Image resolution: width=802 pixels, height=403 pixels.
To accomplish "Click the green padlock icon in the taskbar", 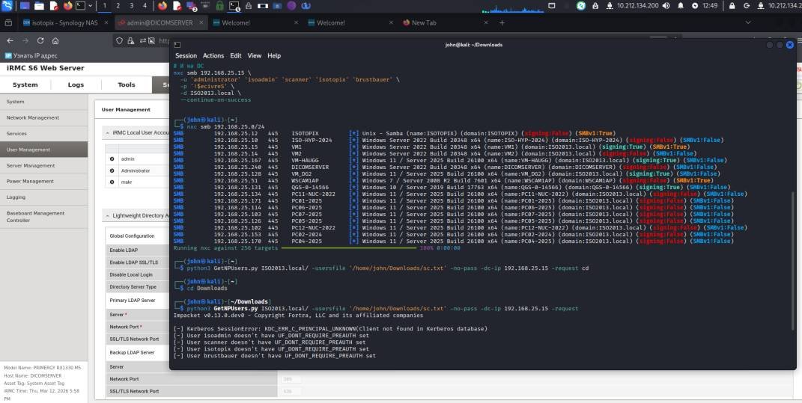I will pyautogui.click(x=219, y=6).
